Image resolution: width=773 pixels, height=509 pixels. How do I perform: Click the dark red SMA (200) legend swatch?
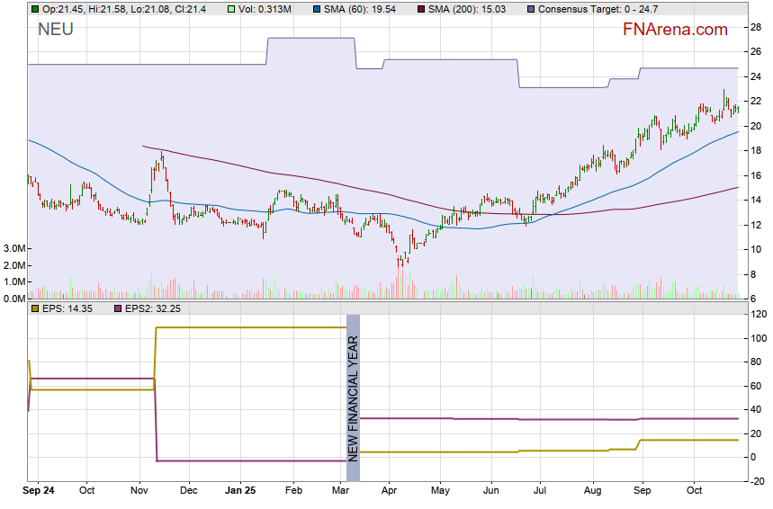click(x=420, y=8)
